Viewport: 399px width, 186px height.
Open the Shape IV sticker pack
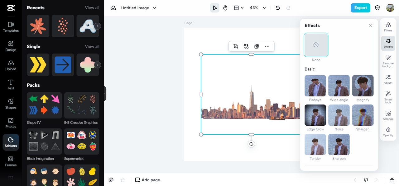pos(45,105)
